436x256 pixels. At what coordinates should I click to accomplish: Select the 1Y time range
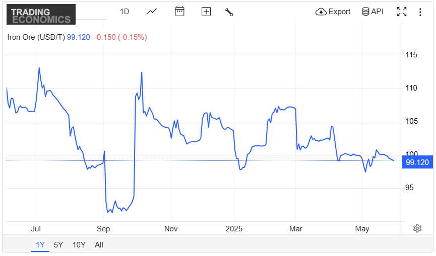pos(40,245)
